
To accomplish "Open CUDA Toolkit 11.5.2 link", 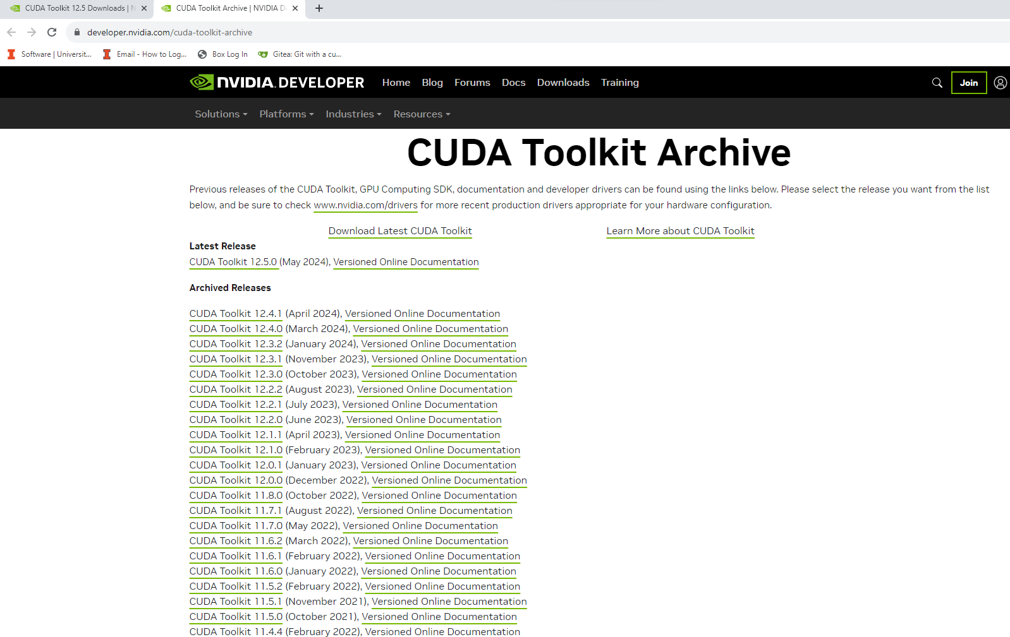I will click(x=236, y=586).
